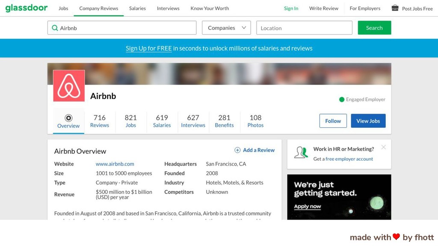This screenshot has height=246, width=438.
Task: Open the Company Reviews tab
Action: pyautogui.click(x=99, y=9)
